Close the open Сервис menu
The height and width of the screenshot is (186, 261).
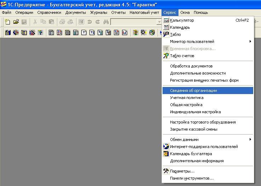coord(170,12)
